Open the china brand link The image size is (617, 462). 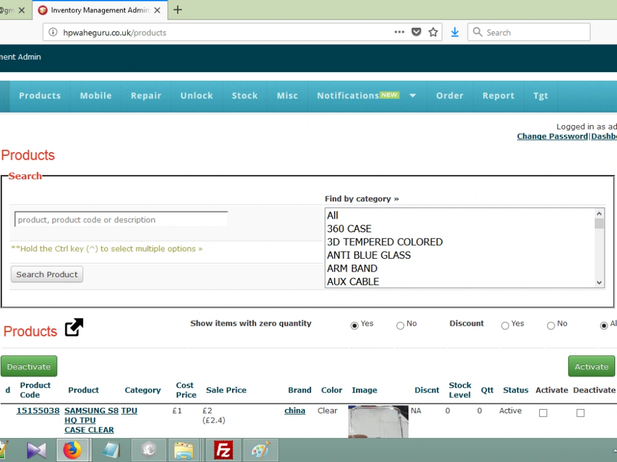pos(295,410)
